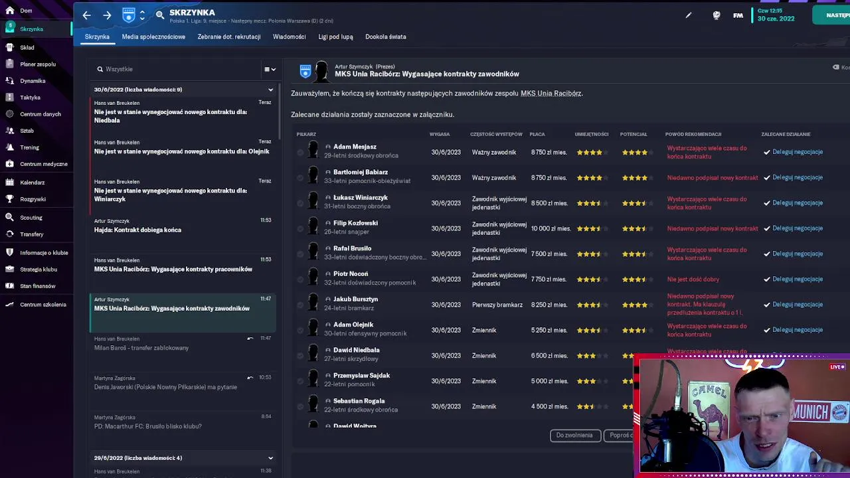Viewport: 850px width, 478px height.
Task: Go forward with the right arrow
Action: point(107,15)
